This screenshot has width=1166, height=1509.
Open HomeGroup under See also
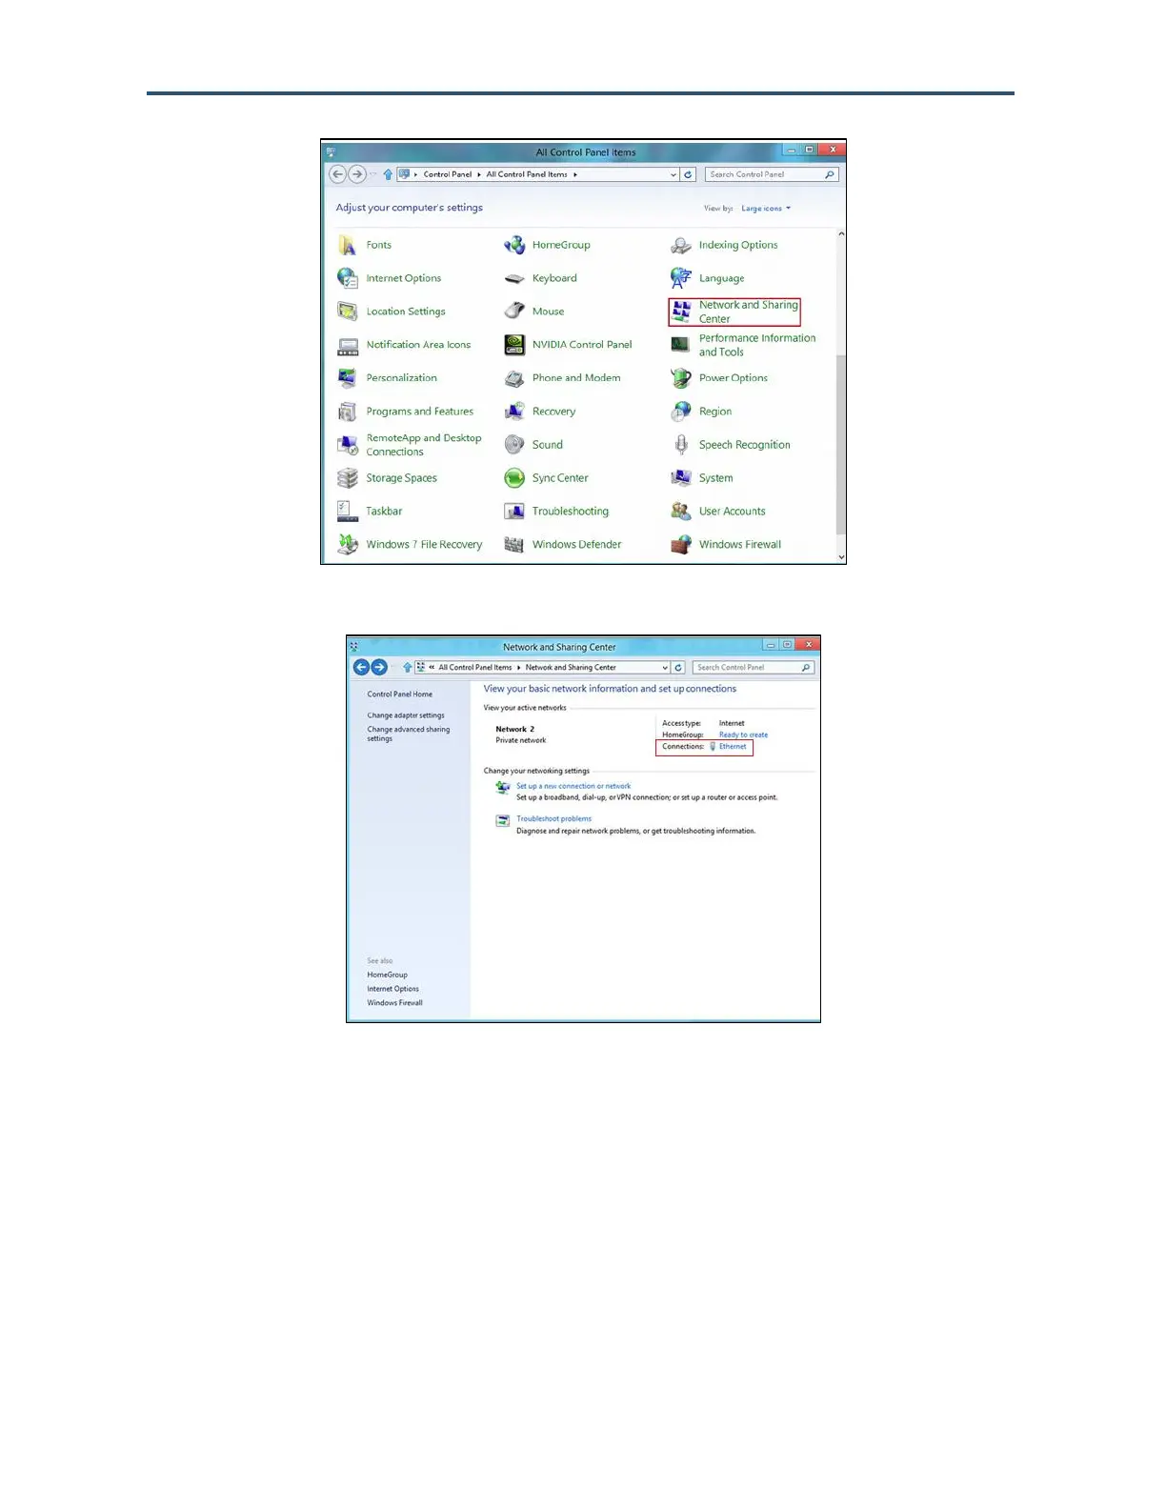387,976
